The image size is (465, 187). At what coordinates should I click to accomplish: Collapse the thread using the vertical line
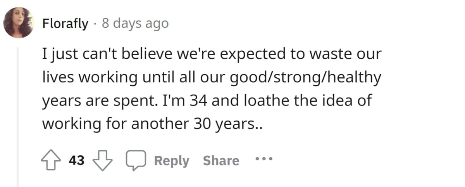pos(17,116)
